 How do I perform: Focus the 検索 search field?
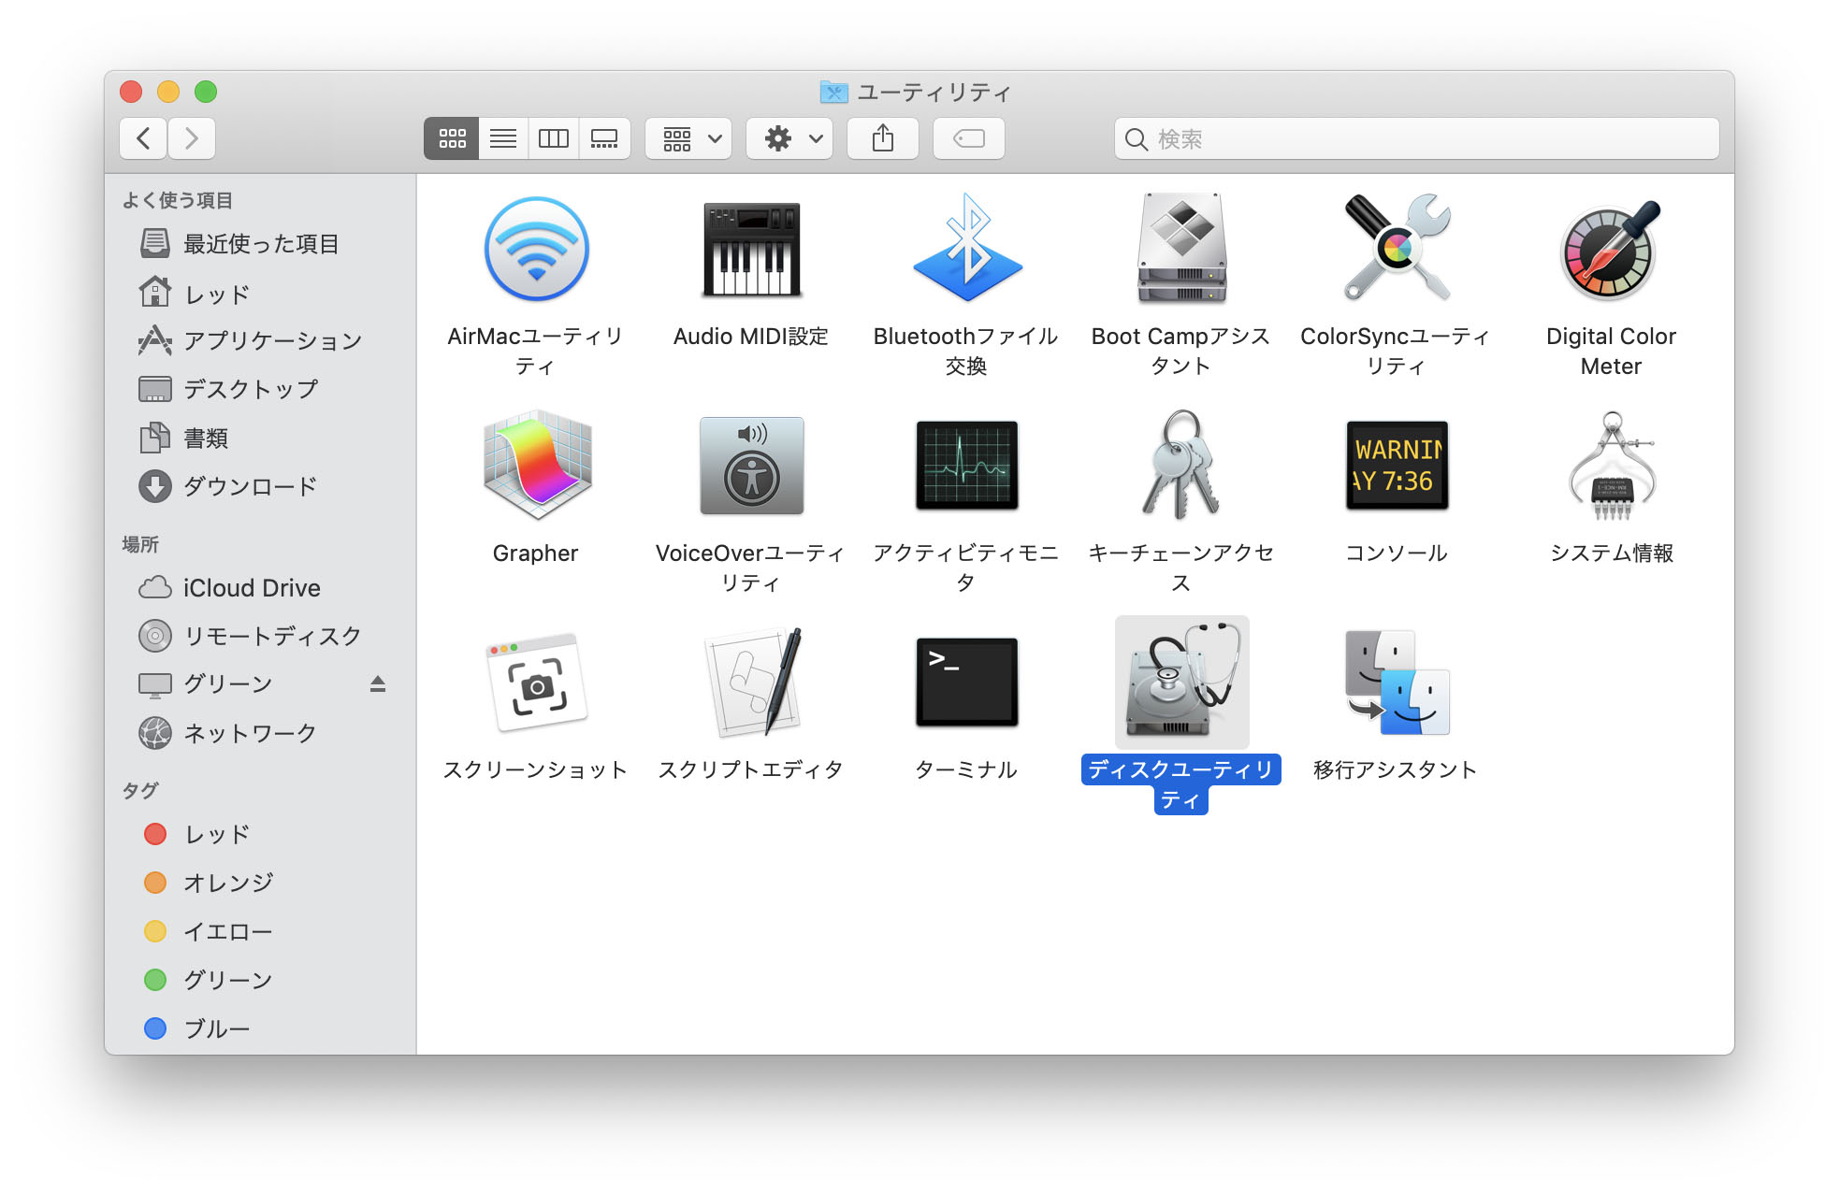pos(1416,138)
